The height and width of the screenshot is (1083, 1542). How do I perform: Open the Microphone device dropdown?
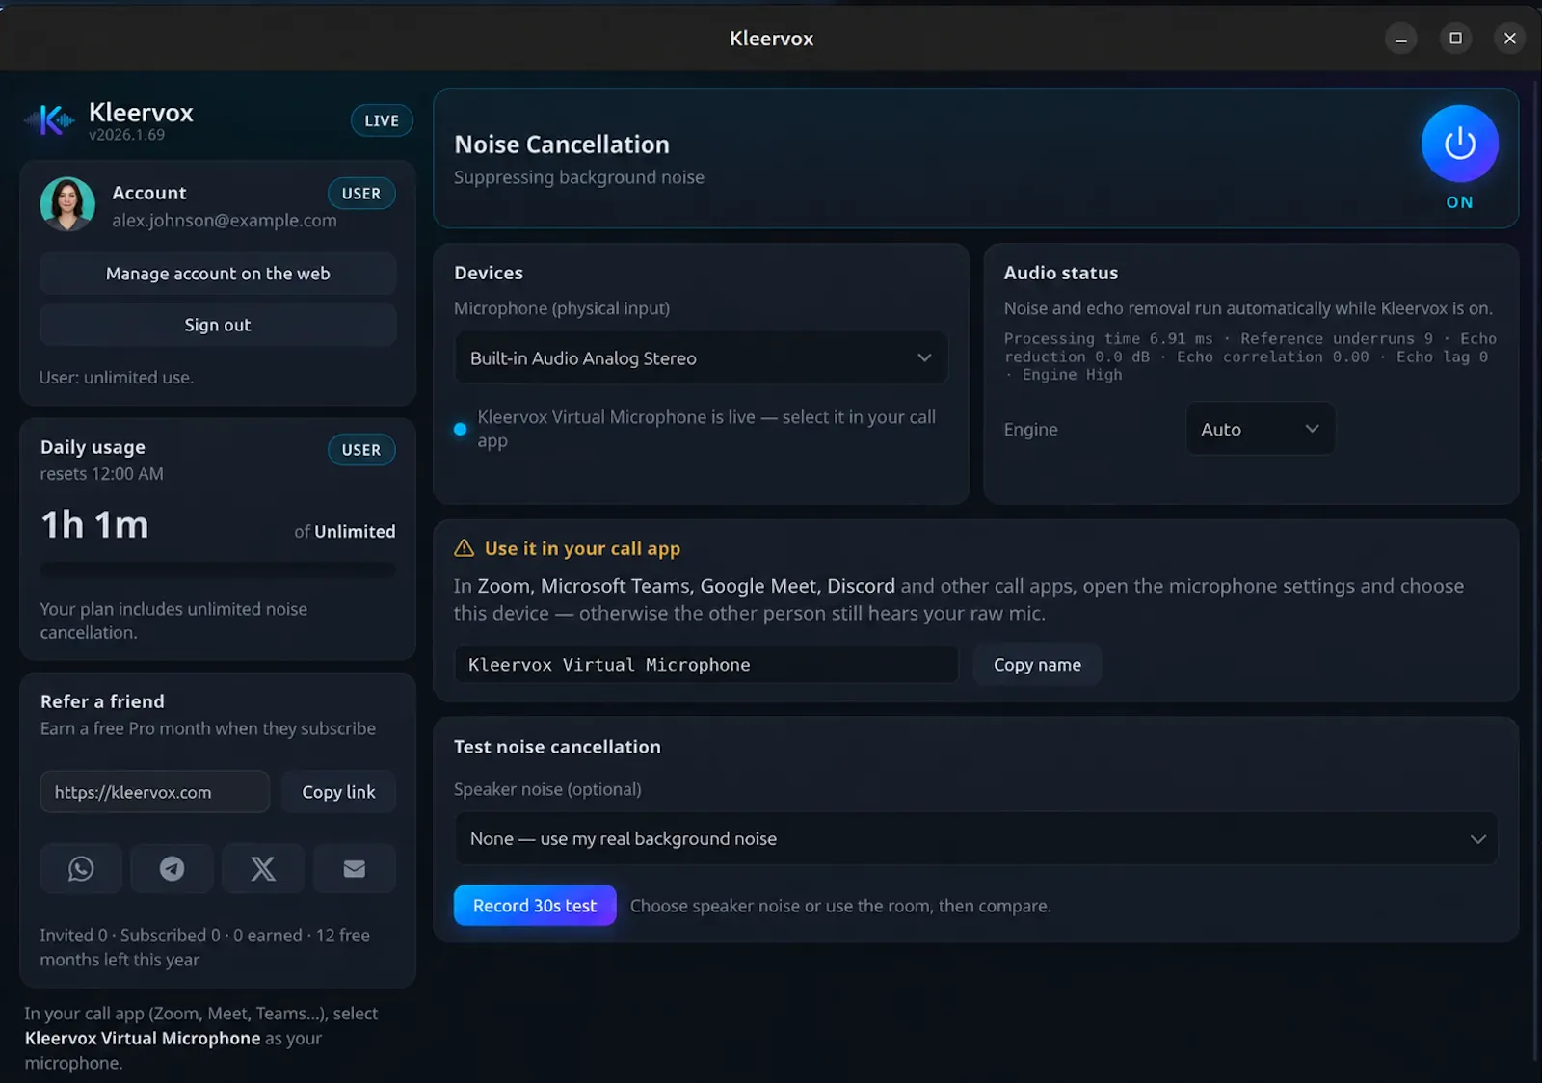701,357
